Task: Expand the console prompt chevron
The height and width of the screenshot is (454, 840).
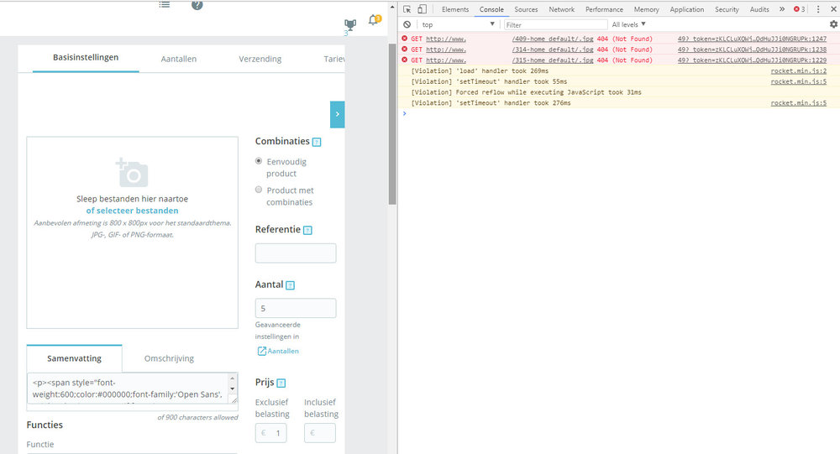Action: pos(405,113)
